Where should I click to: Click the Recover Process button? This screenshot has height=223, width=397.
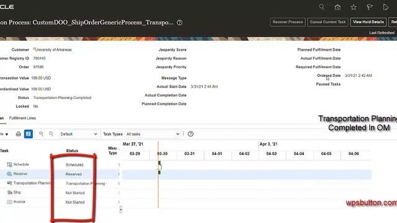coord(288,22)
